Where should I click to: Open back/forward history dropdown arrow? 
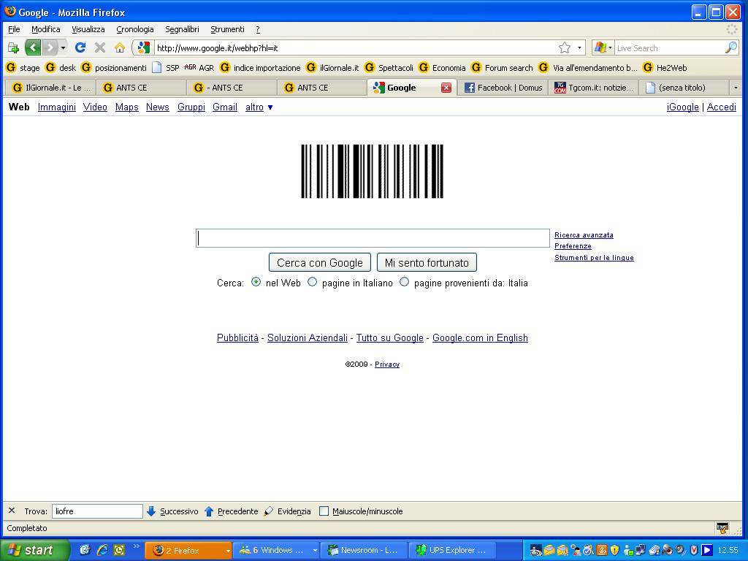pyautogui.click(x=63, y=47)
